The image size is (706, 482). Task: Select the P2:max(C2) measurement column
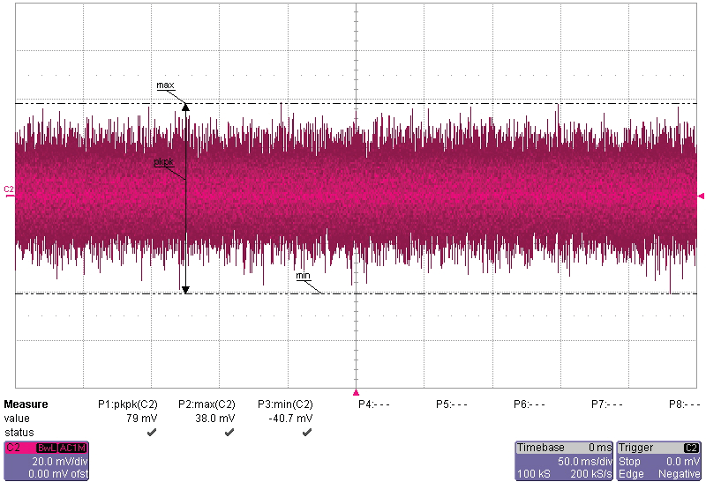207,404
